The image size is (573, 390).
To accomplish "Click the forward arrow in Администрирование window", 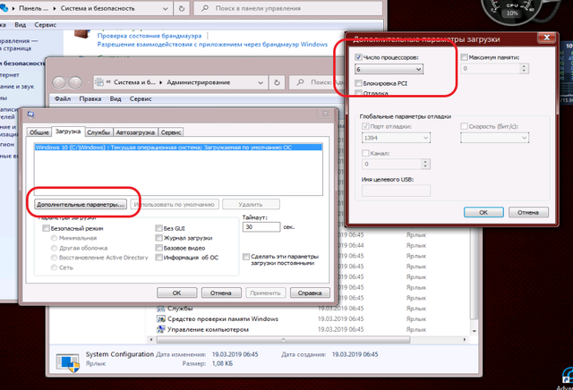I will [x=75, y=83].
